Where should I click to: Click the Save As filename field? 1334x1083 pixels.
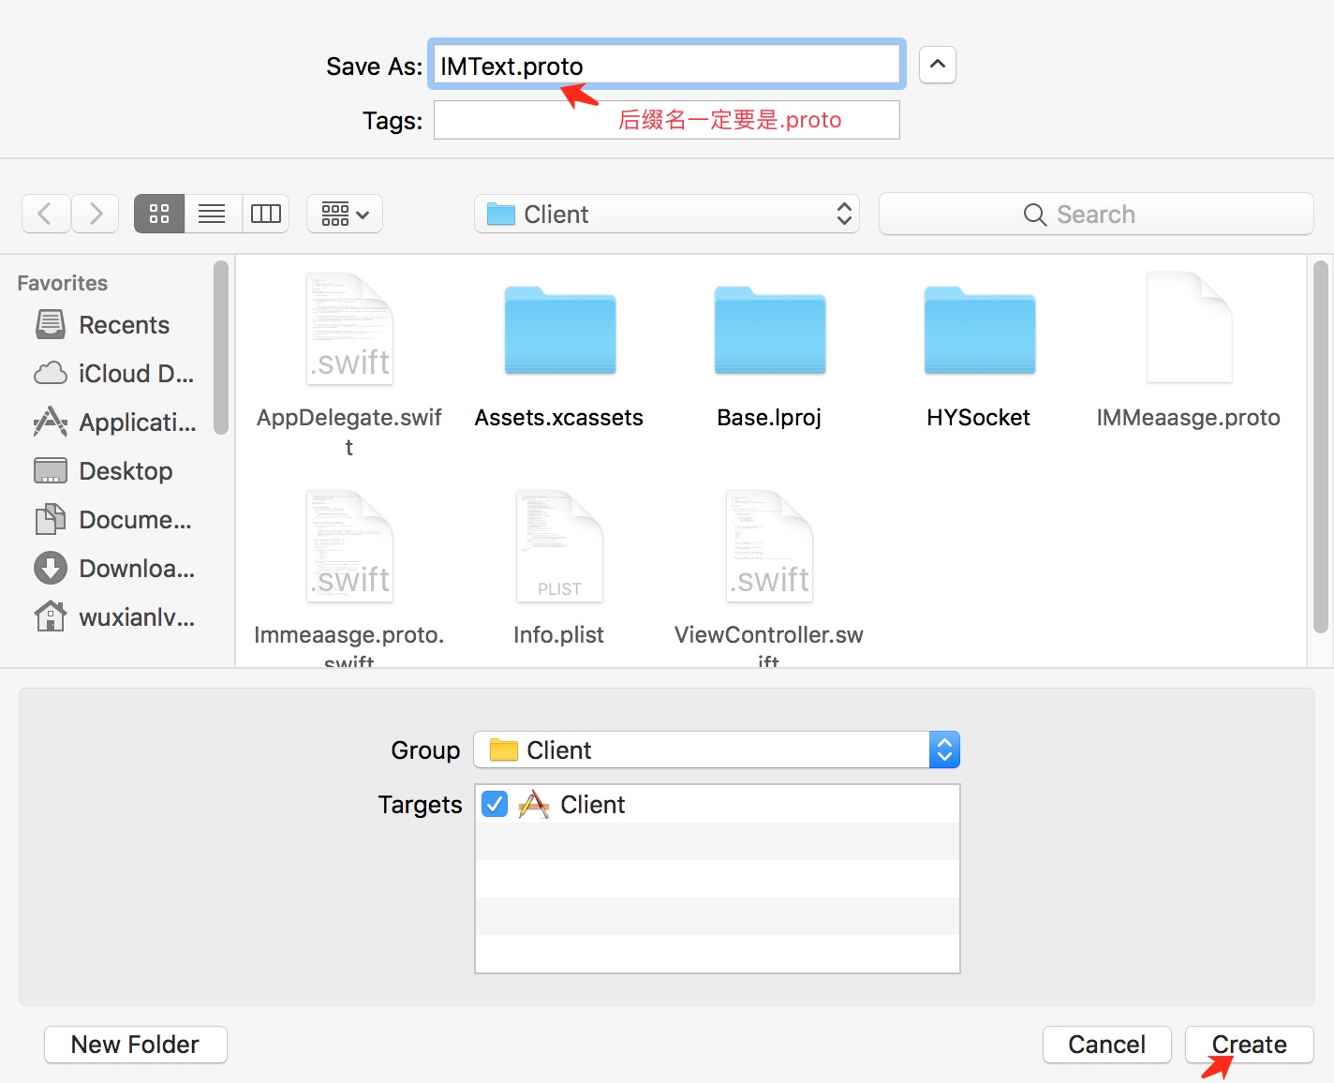(667, 65)
